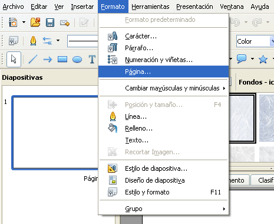Screen dimensions: 274x224
Task: Select slide 1 thumbnail in Diapositivas panel
Action: click(x=55, y=132)
